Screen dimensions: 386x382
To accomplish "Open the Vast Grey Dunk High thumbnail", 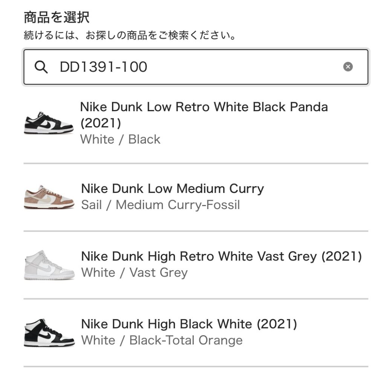I will point(49,265).
